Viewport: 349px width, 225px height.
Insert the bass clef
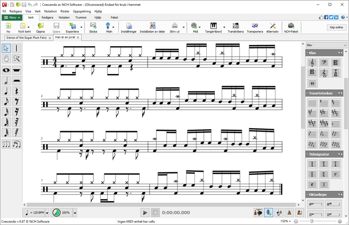point(324,63)
